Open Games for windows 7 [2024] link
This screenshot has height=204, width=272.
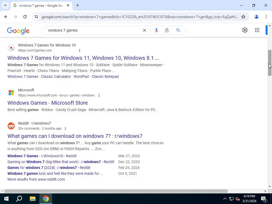pyautogui.click(x=49, y=168)
